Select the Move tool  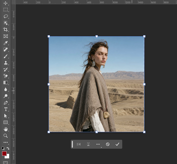(x=6, y=3)
